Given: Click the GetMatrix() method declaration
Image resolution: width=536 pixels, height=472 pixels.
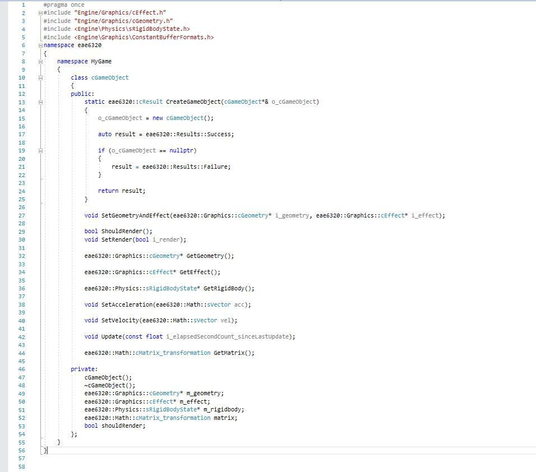Looking at the screenshot, I should [169, 353].
